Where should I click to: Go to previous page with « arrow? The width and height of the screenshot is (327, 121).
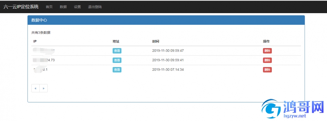[x=35, y=88]
